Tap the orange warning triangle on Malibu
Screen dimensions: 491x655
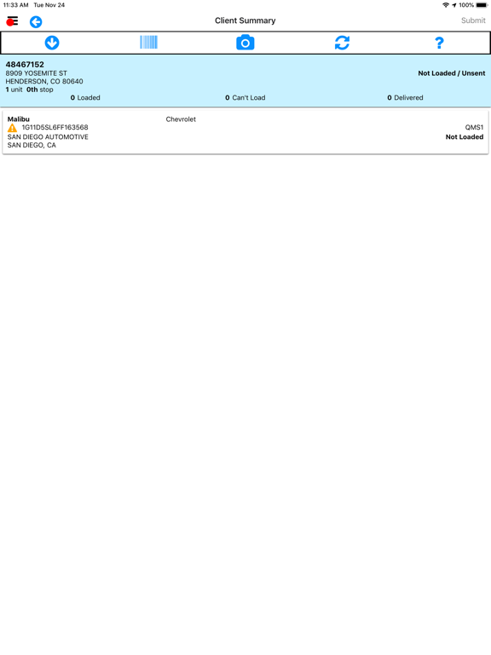click(13, 128)
